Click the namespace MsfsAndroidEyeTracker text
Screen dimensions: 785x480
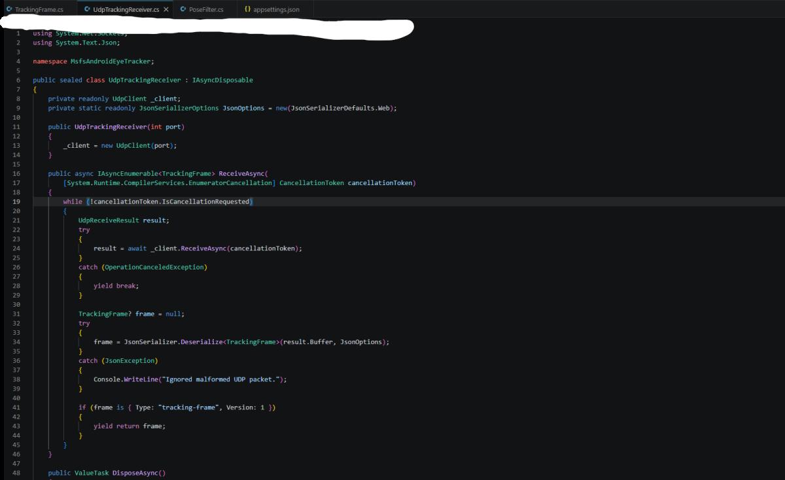tap(94, 61)
